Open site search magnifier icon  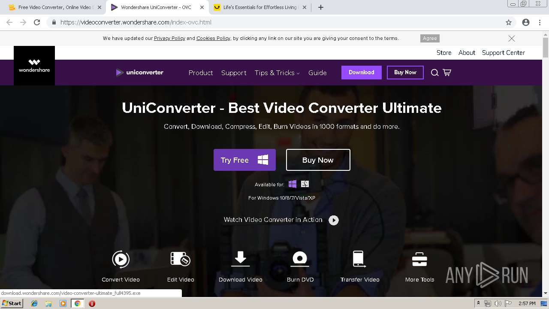click(434, 73)
